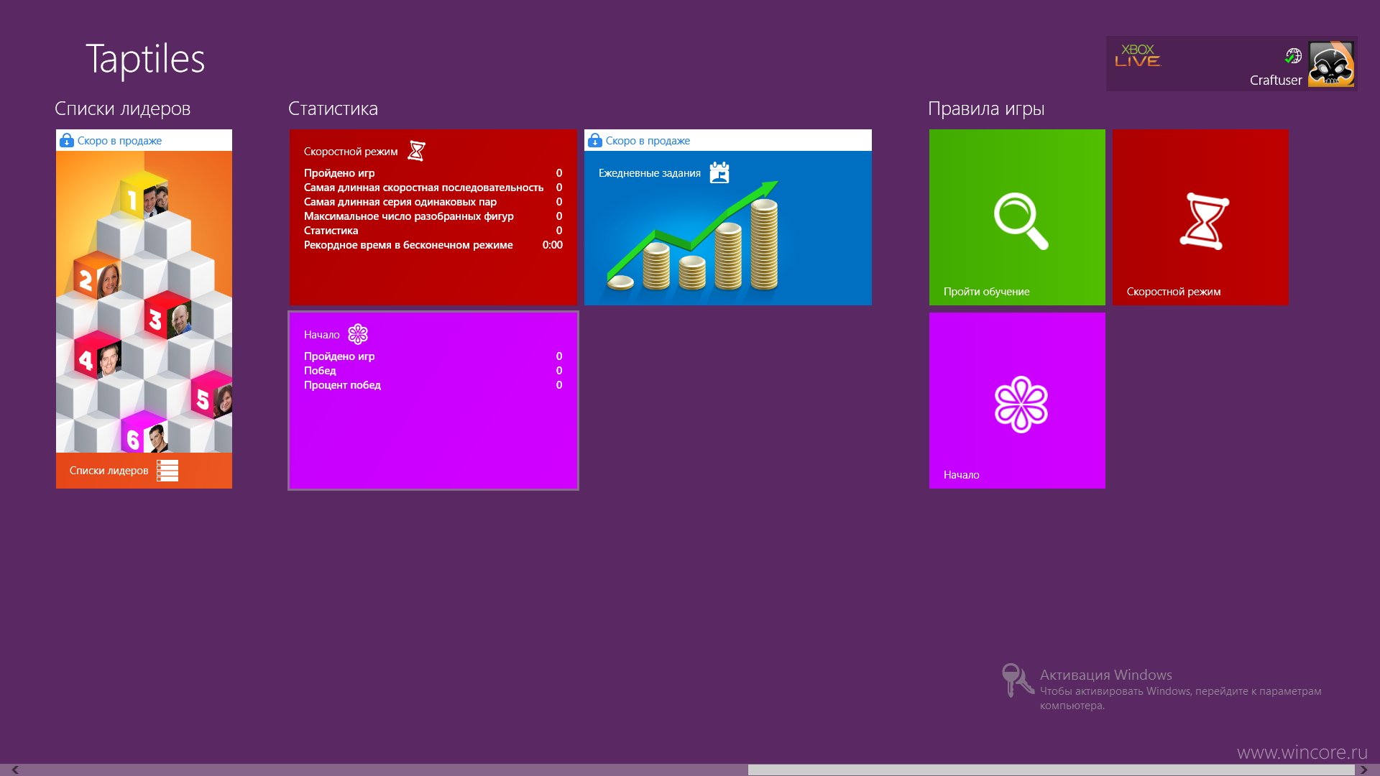Click the calendar icon beside Ежедневные задания
Image resolution: width=1380 pixels, height=776 pixels.
pos(719,172)
